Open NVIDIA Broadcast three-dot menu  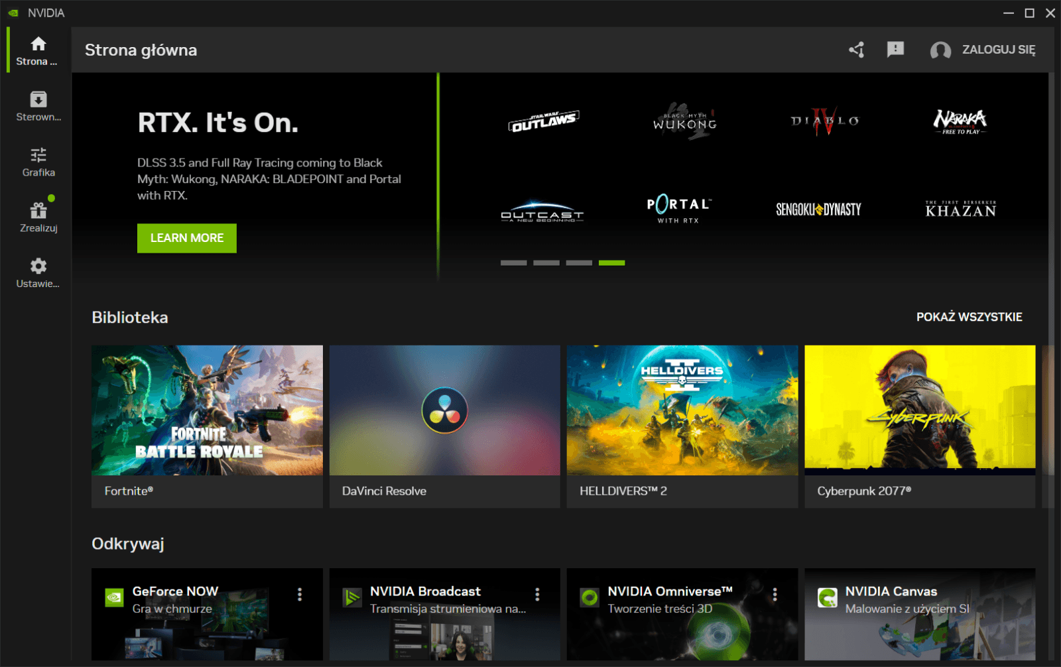click(x=537, y=594)
